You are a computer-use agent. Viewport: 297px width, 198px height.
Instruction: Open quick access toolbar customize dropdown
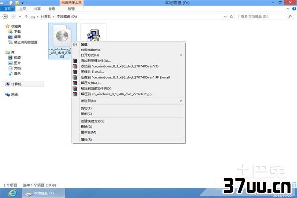(x=23, y=3)
